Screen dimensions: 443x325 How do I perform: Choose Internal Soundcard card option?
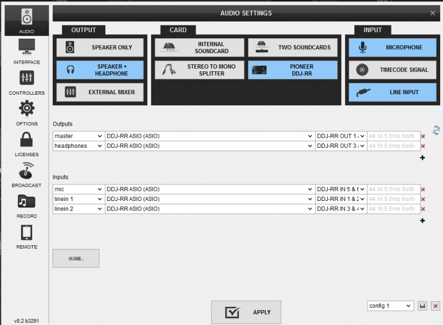(x=199, y=48)
